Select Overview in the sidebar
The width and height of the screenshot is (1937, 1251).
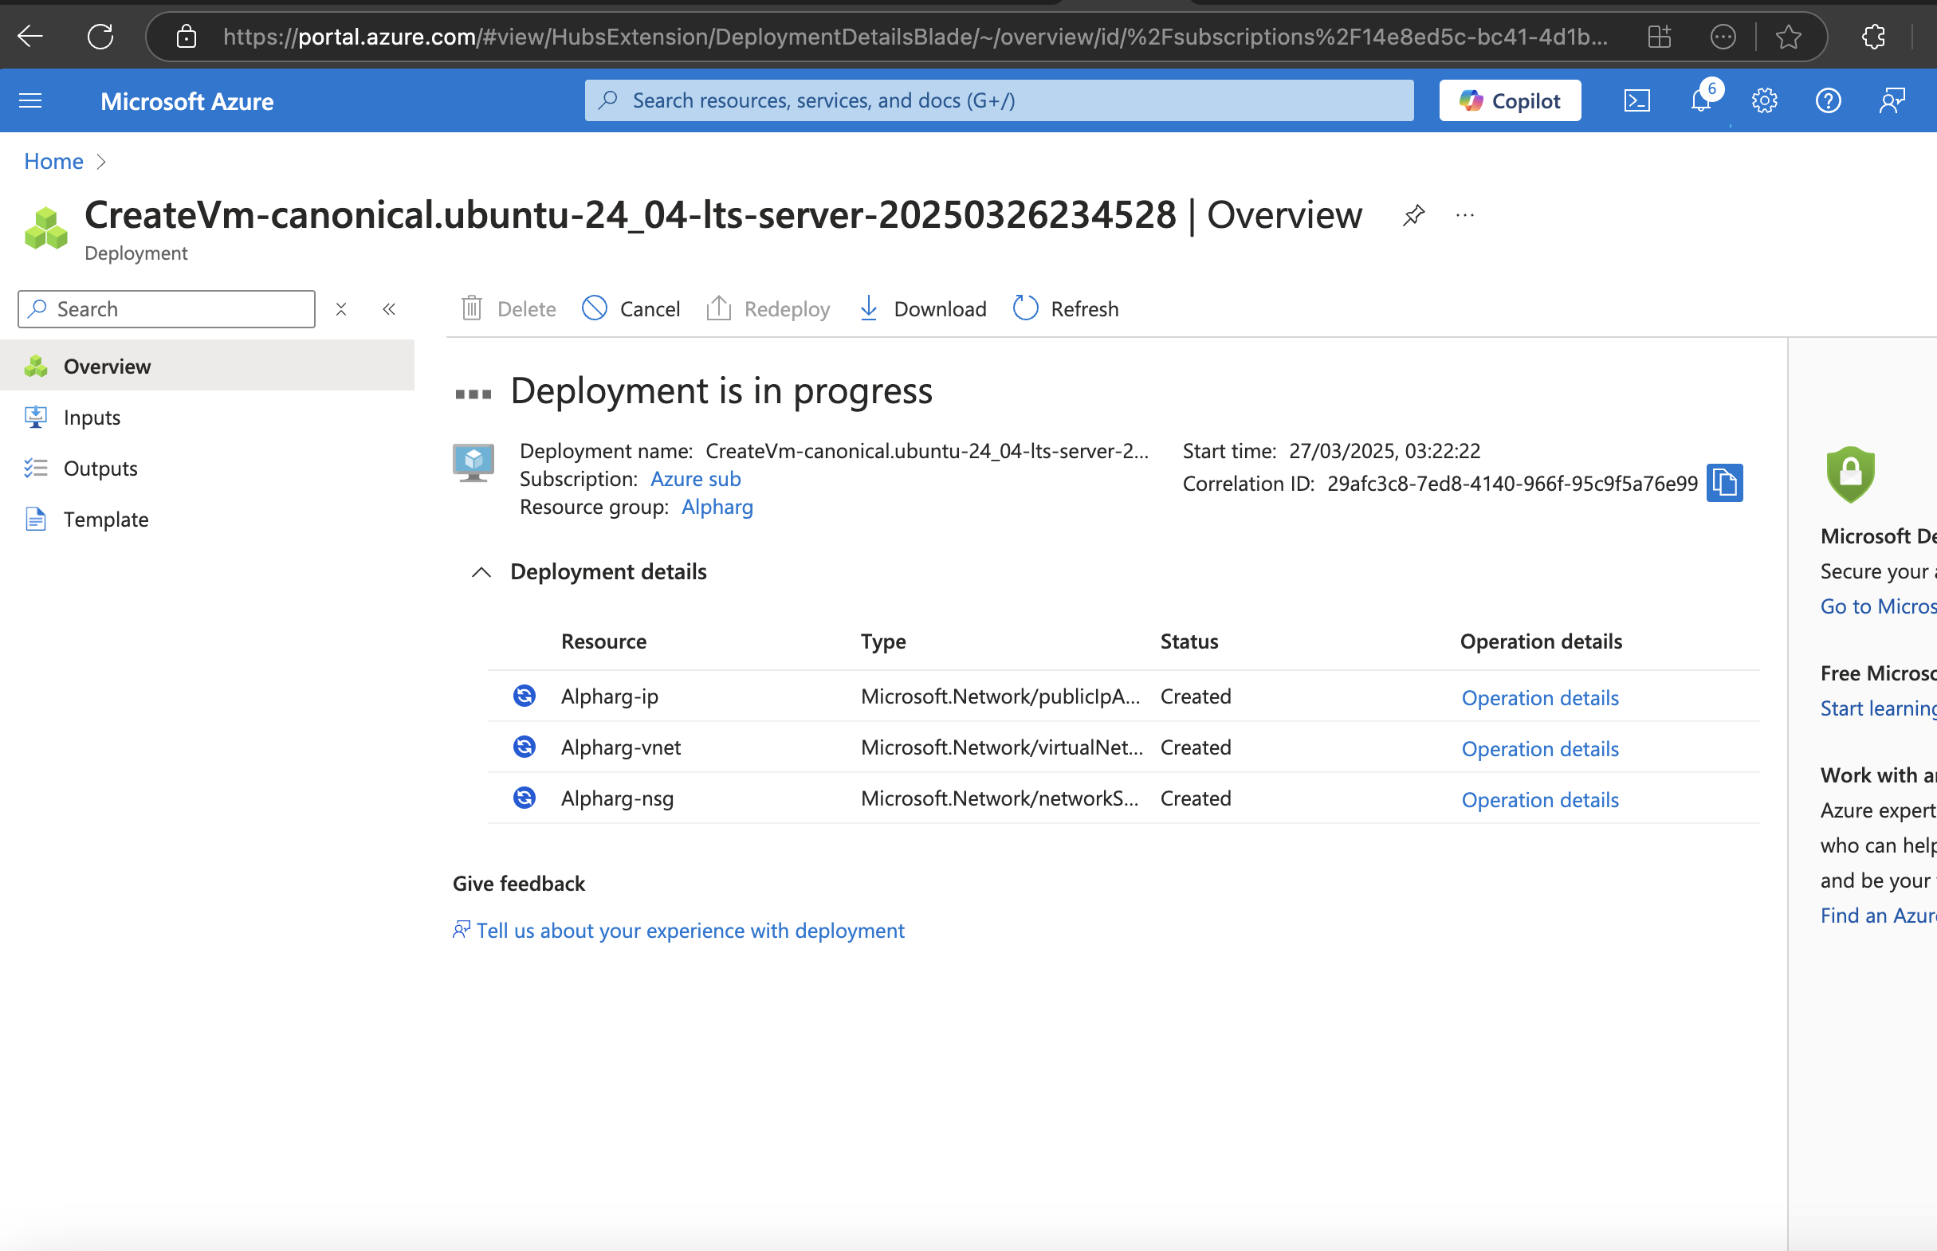tap(207, 367)
